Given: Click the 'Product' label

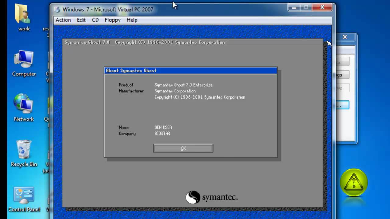Looking at the screenshot, I should pos(126,85).
